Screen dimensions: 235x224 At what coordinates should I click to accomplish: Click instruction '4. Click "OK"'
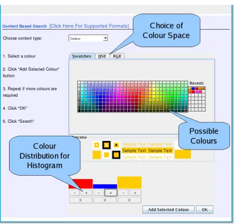point(15,108)
